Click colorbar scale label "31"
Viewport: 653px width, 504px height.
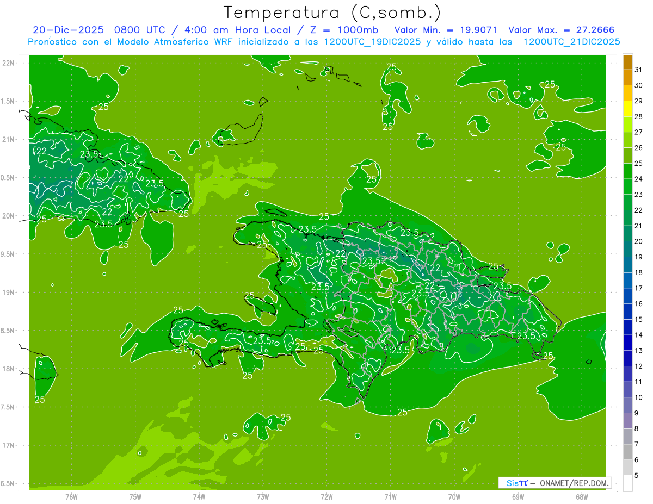click(639, 70)
